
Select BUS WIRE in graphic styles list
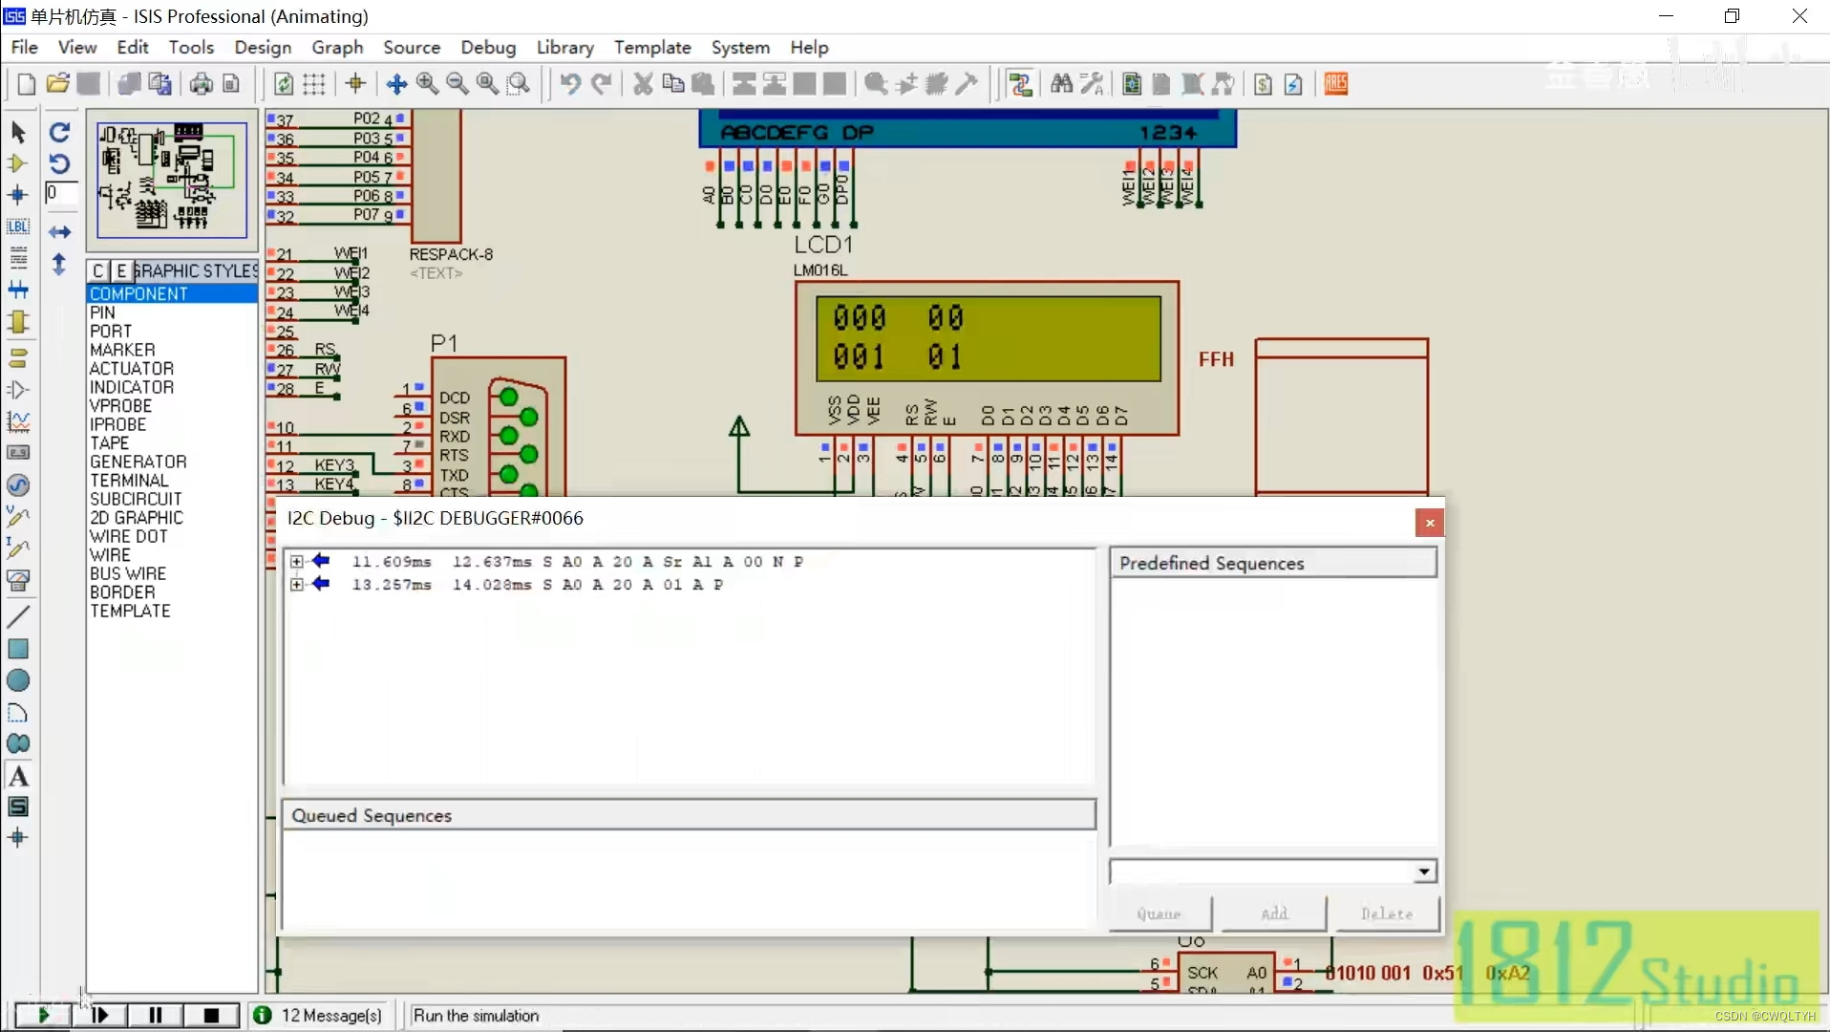point(172,573)
